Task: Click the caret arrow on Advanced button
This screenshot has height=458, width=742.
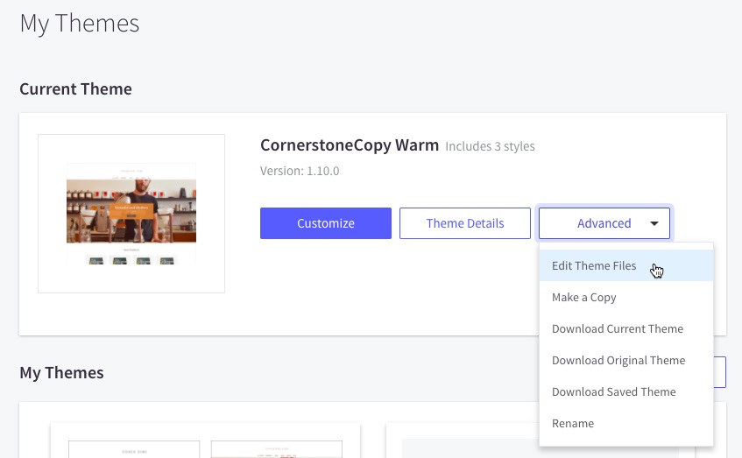Action: 654,223
